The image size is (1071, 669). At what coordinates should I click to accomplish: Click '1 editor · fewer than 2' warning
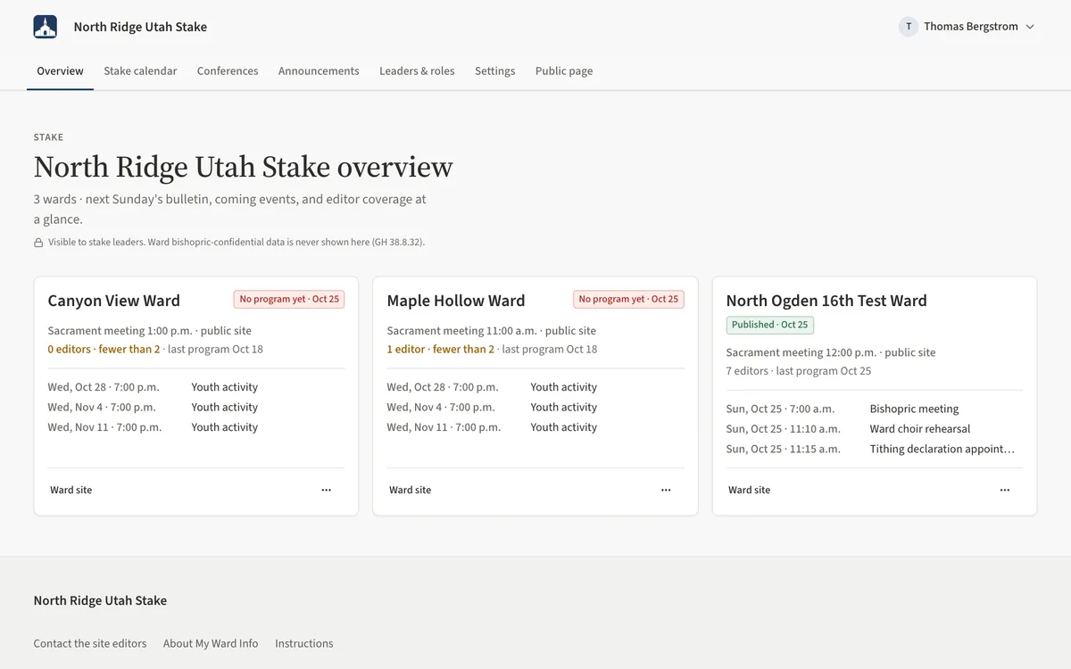(x=441, y=349)
